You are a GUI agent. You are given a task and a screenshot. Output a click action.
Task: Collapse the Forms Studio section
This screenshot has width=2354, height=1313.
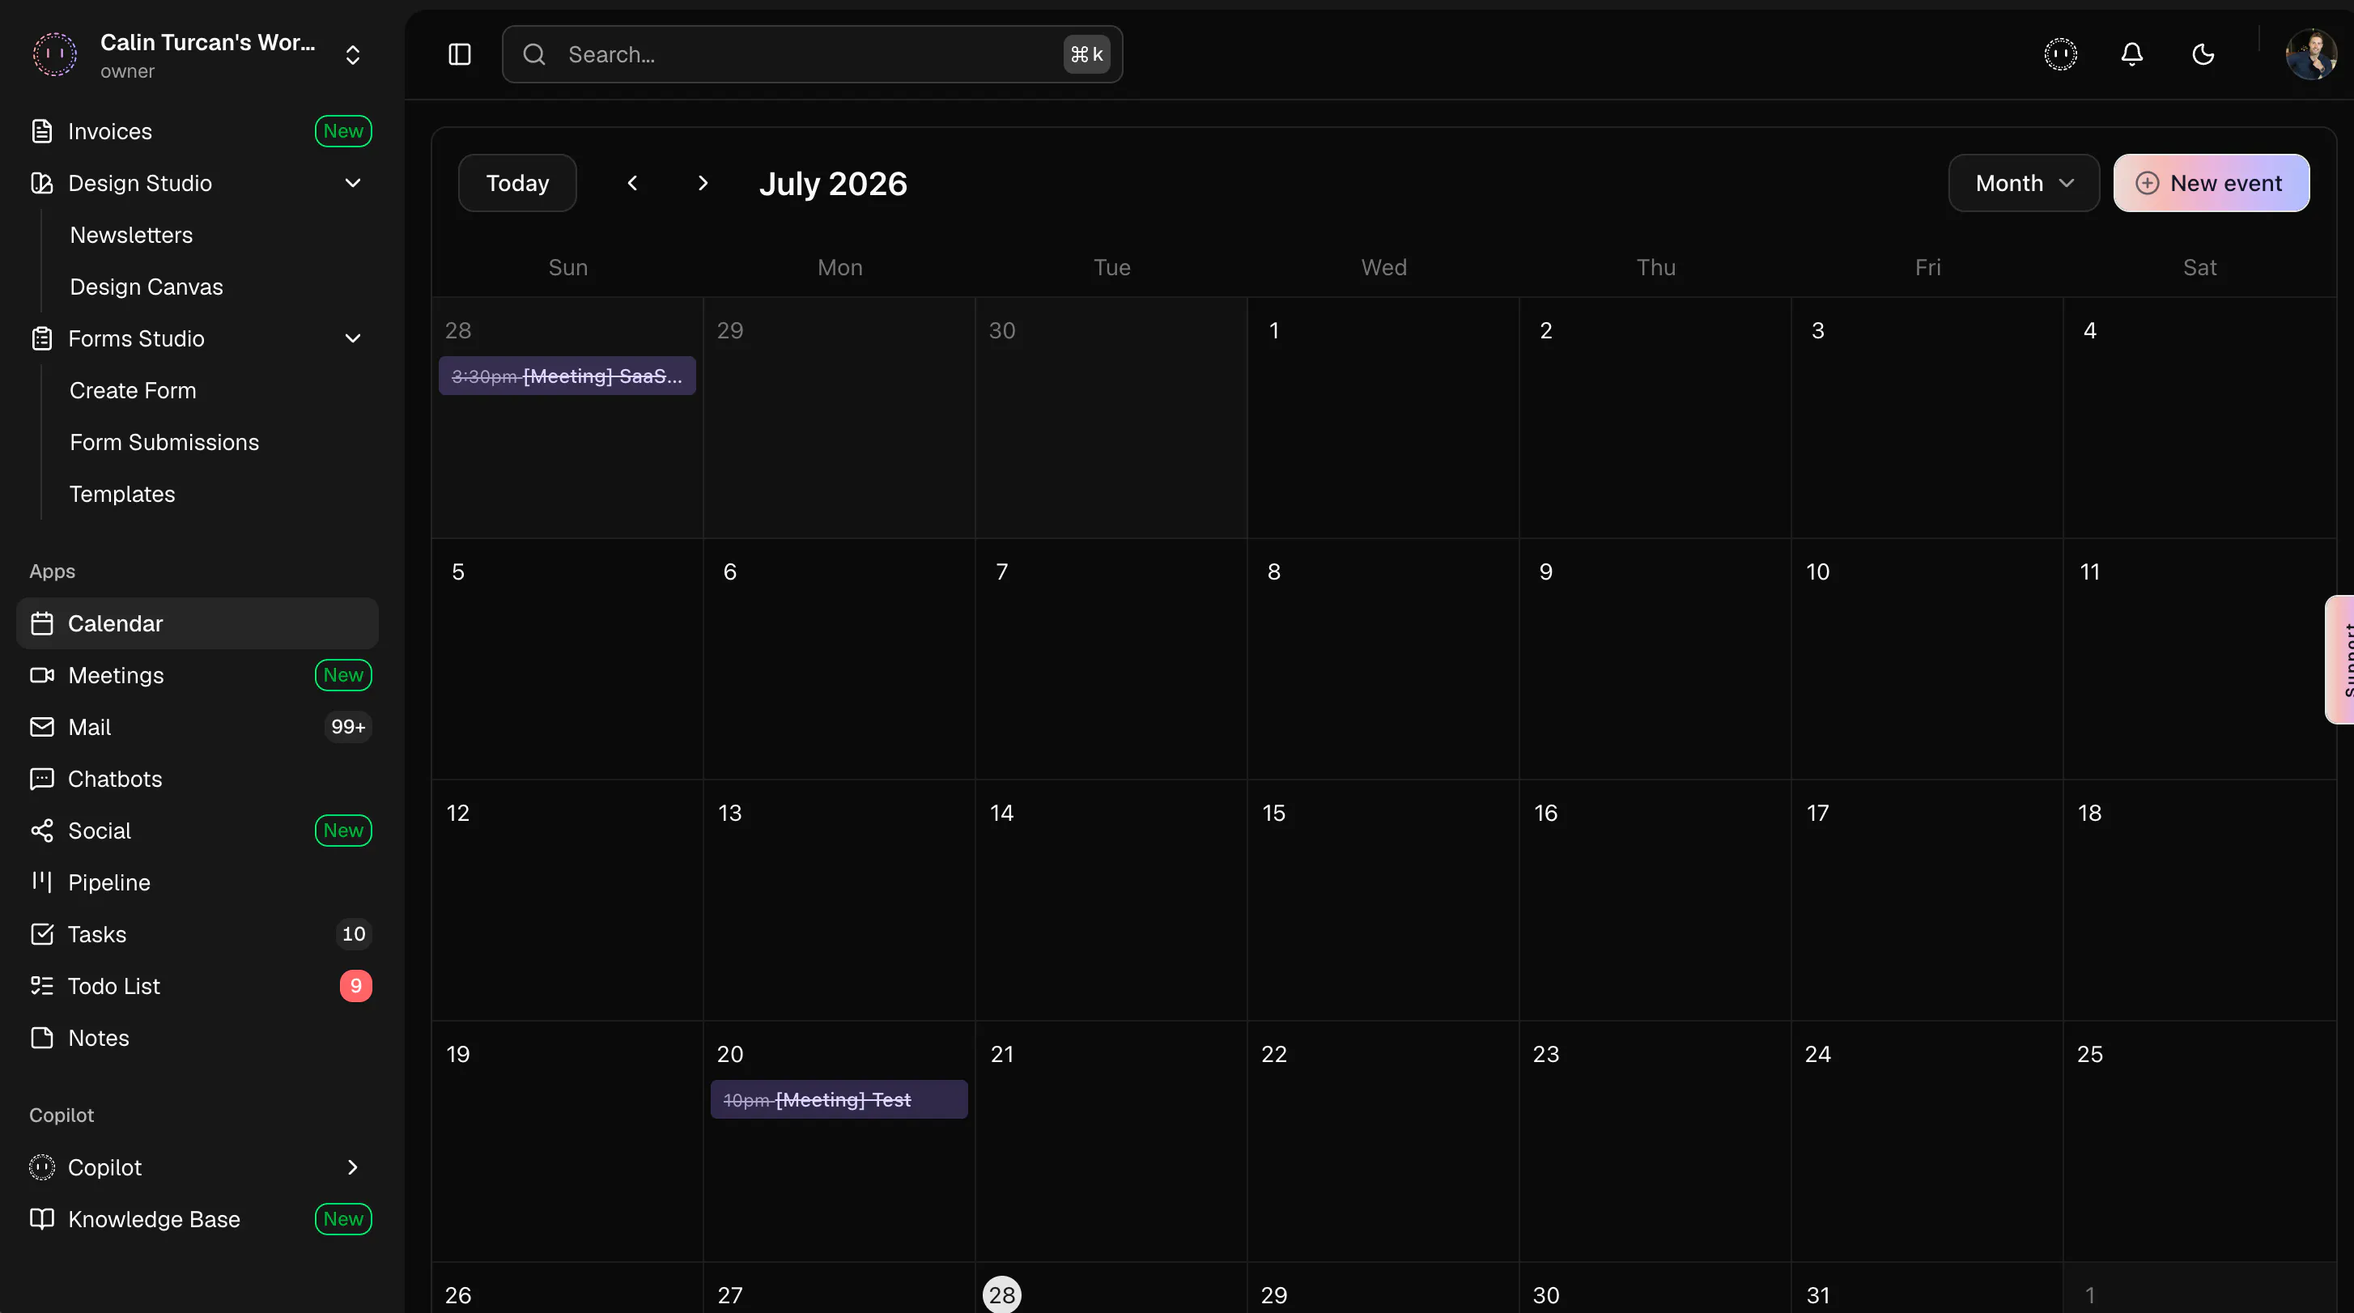pyautogui.click(x=353, y=339)
